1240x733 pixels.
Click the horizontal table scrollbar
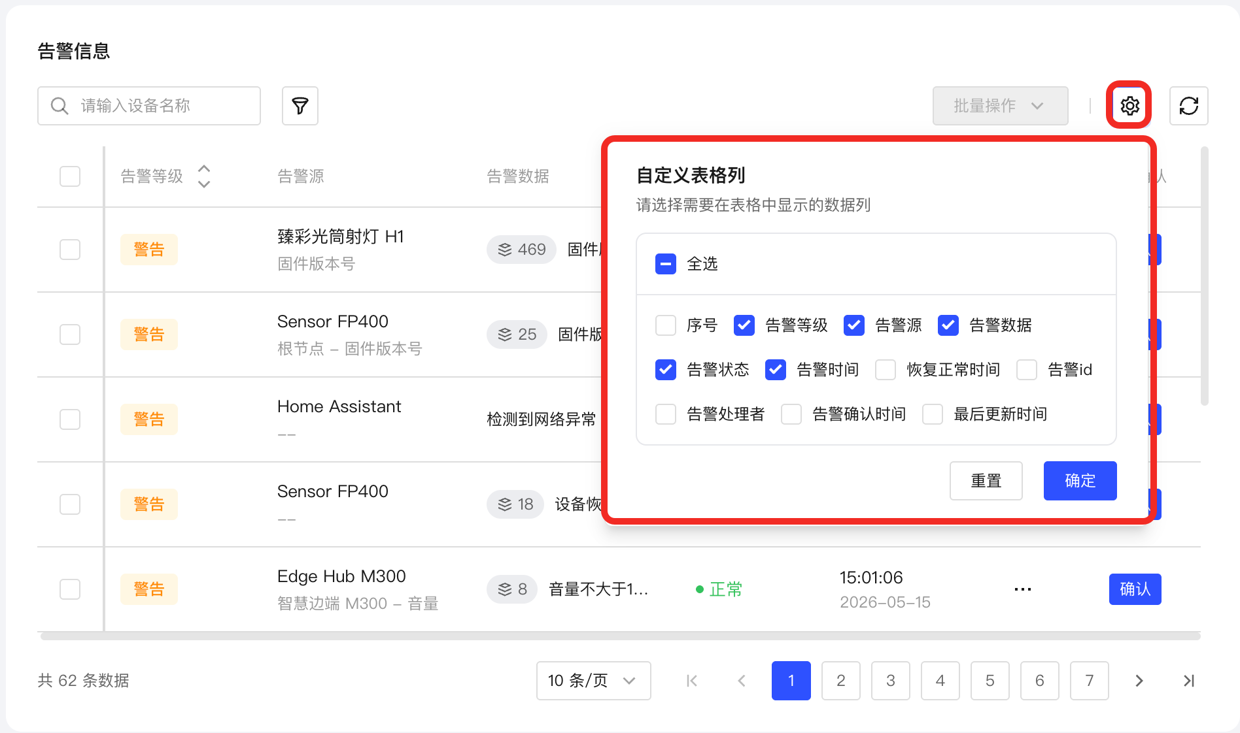pos(620,636)
